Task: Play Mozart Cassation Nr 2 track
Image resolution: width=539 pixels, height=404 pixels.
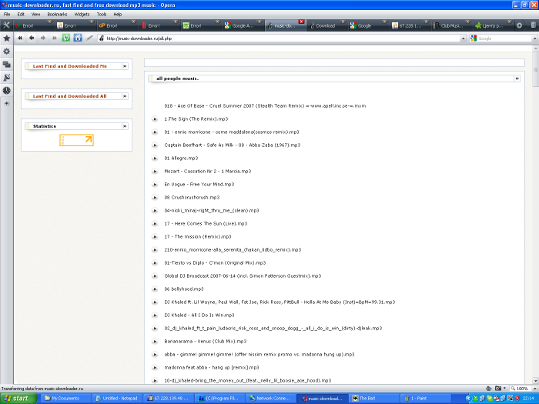Action: click(155, 172)
